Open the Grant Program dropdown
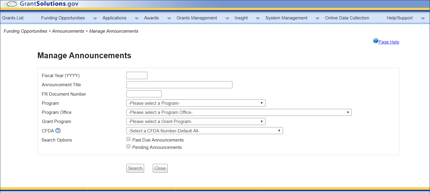Viewport: 430px width, 193px height. pyautogui.click(x=196, y=122)
